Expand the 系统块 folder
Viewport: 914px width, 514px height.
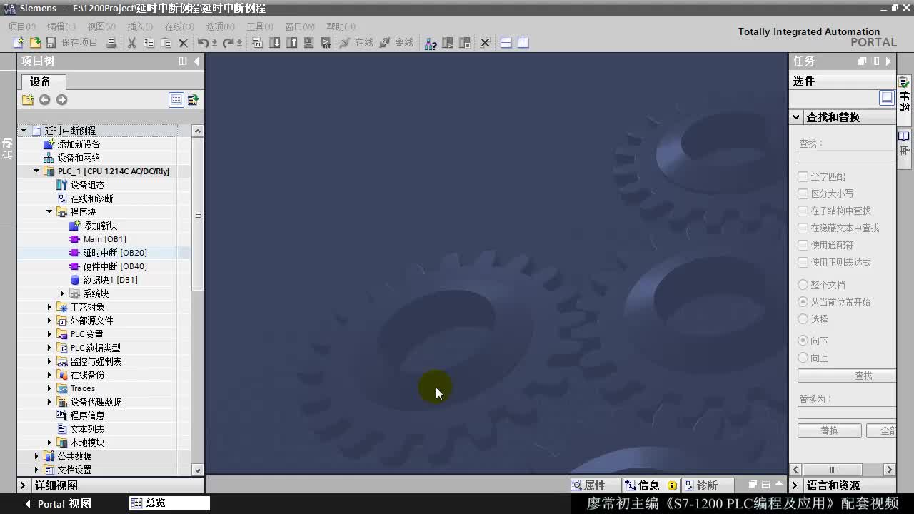[x=62, y=293]
